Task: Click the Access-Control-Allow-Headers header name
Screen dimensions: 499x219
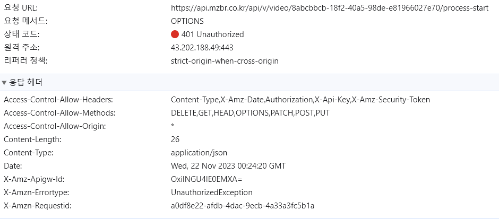Action: tap(58, 100)
